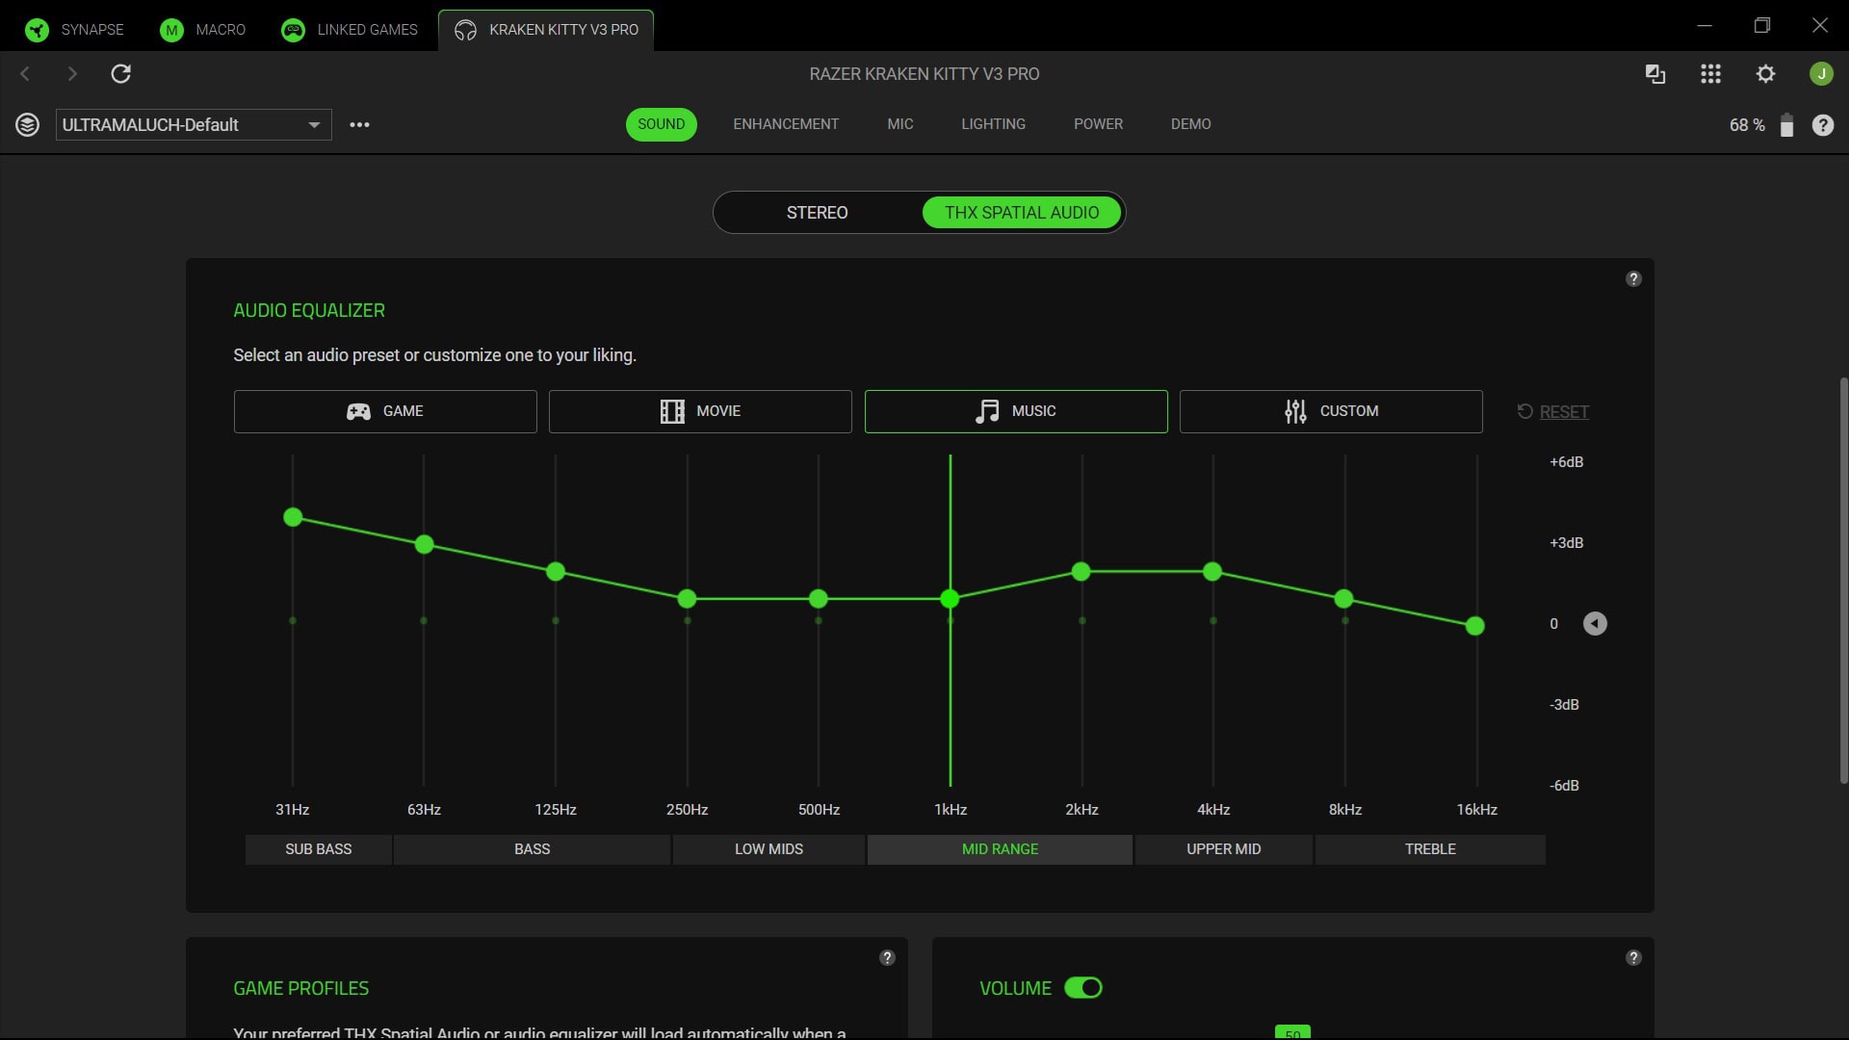Select the UPPER MID frequency band
The width and height of the screenshot is (1849, 1040).
1223,849
